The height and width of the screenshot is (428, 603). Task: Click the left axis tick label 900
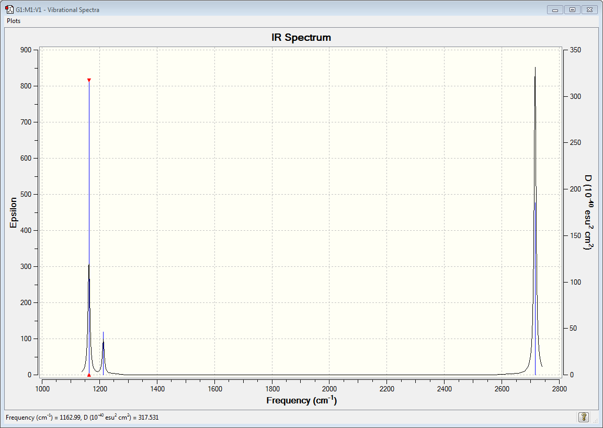[26, 50]
